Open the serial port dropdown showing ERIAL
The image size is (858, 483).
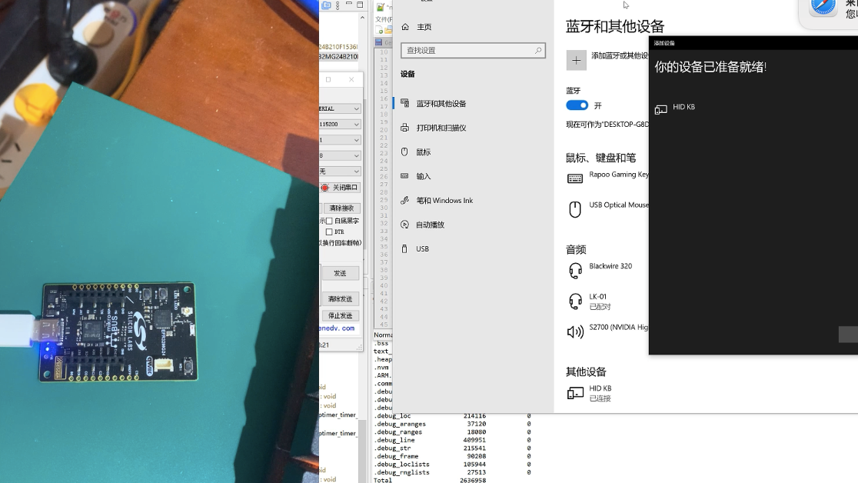(340, 108)
